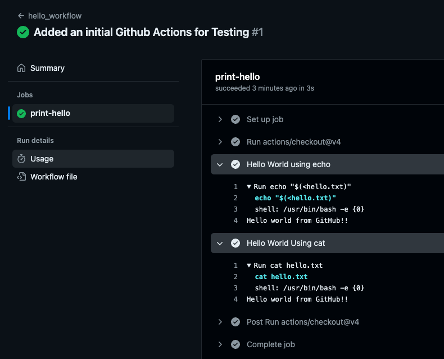Screen dimensions: 444x359
Task: Click the green success icon beside the run title
Action: (23, 32)
